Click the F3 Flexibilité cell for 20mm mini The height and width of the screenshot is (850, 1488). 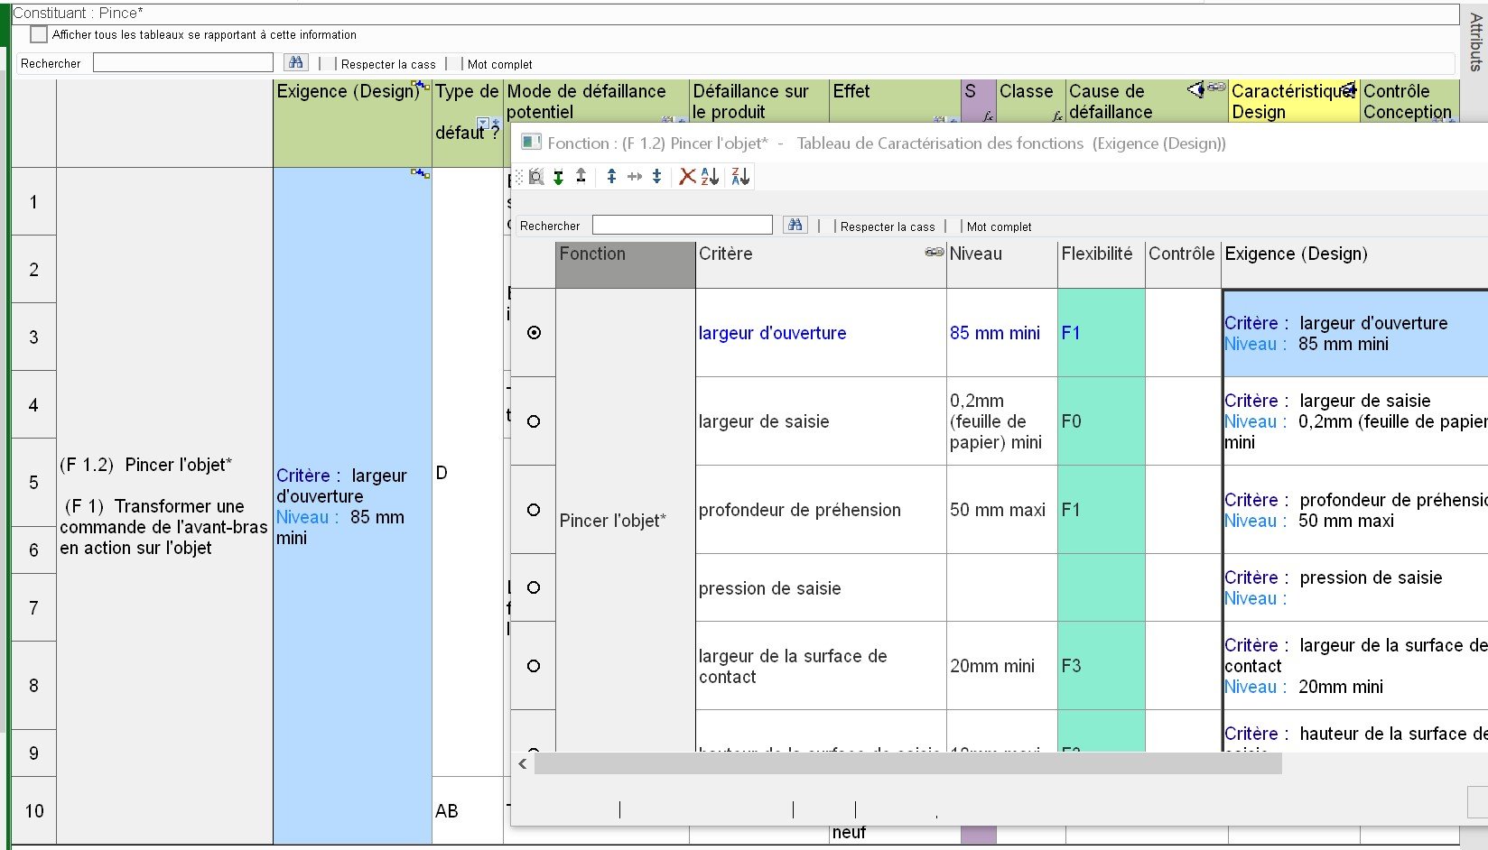point(1101,666)
